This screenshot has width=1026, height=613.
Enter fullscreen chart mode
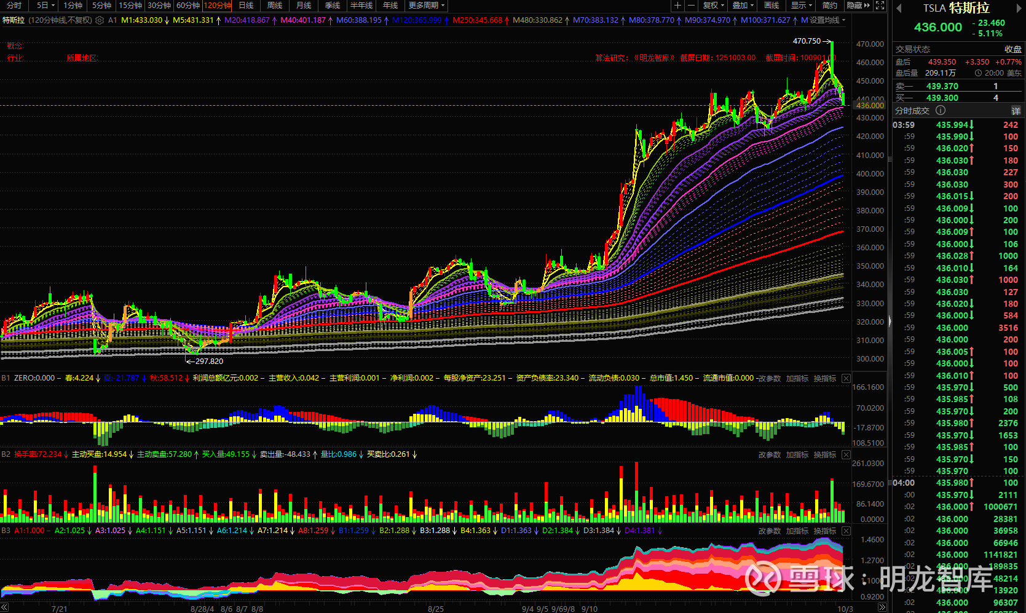[880, 6]
